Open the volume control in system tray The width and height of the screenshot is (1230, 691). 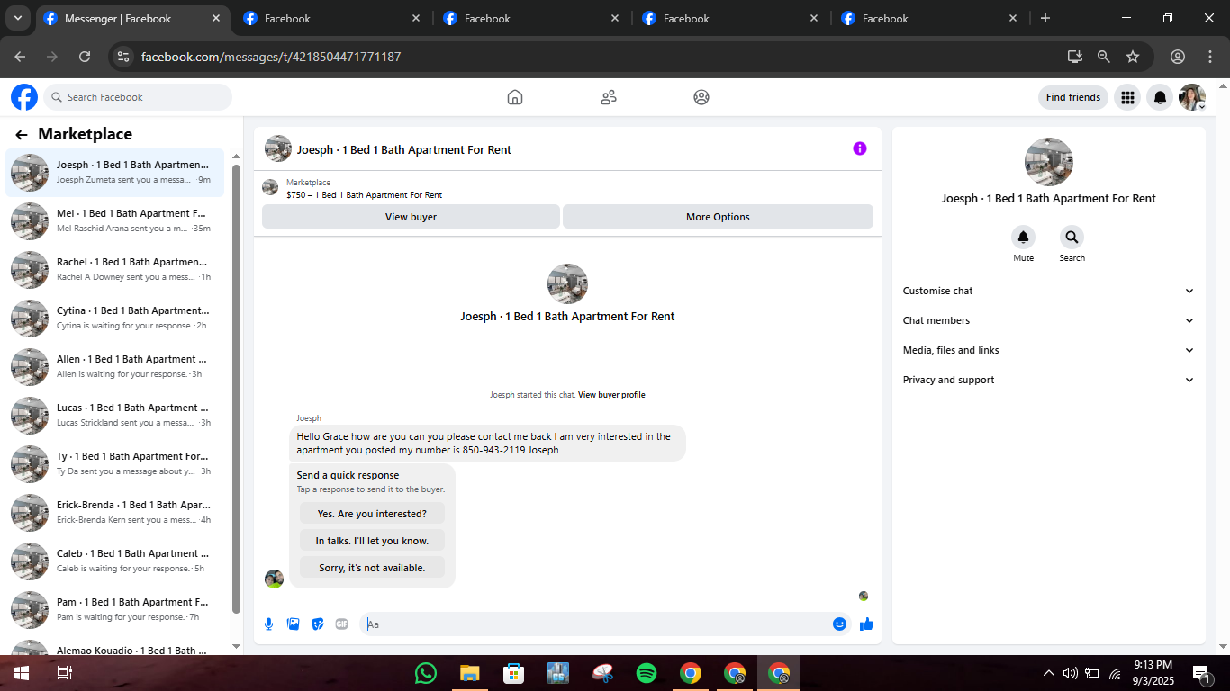[1070, 673]
